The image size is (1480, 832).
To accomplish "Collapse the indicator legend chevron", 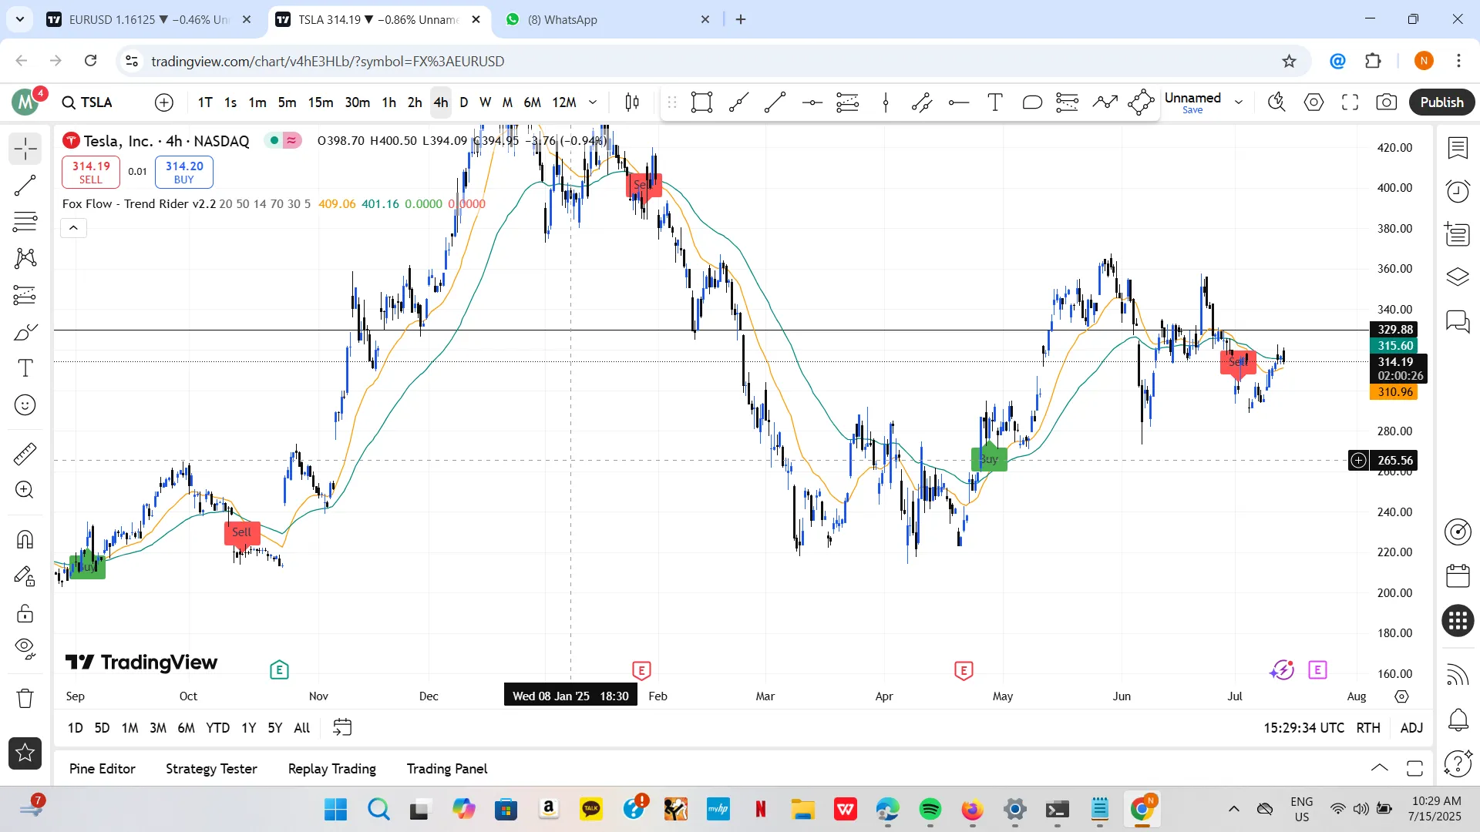I will click(73, 228).
